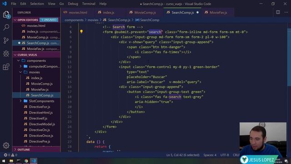Open the Edit menu

tap(23, 4)
